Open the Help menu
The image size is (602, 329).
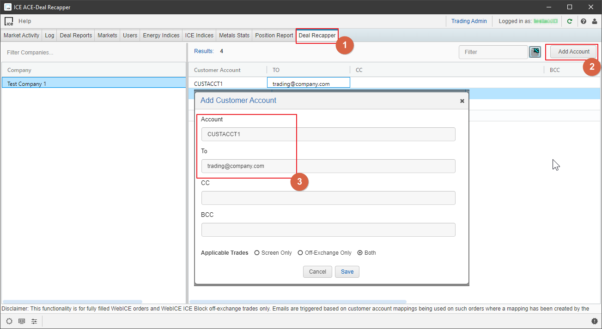tap(25, 21)
